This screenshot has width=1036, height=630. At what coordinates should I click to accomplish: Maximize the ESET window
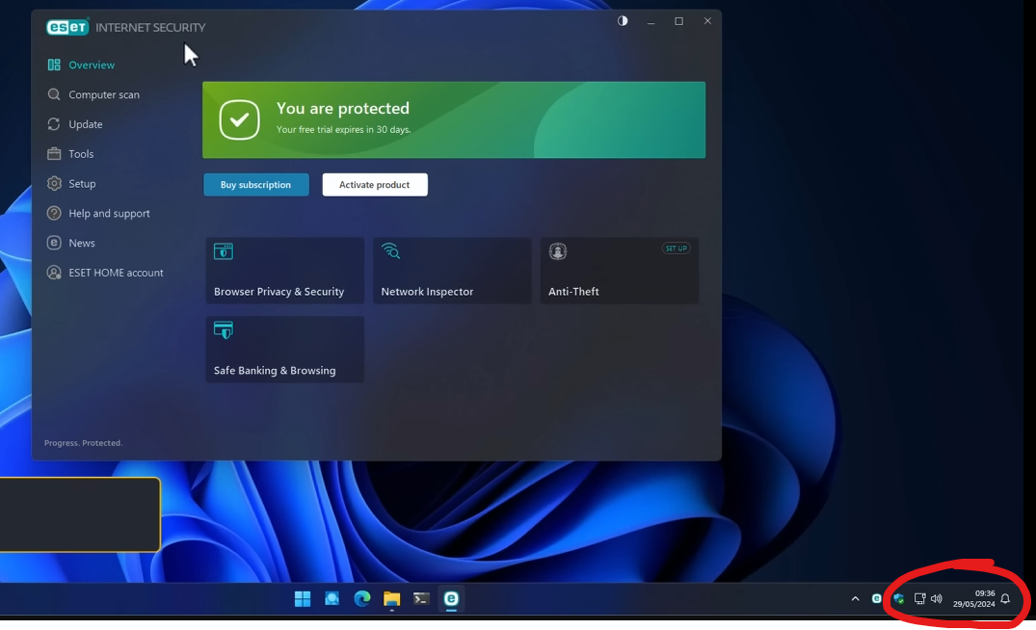coord(678,21)
